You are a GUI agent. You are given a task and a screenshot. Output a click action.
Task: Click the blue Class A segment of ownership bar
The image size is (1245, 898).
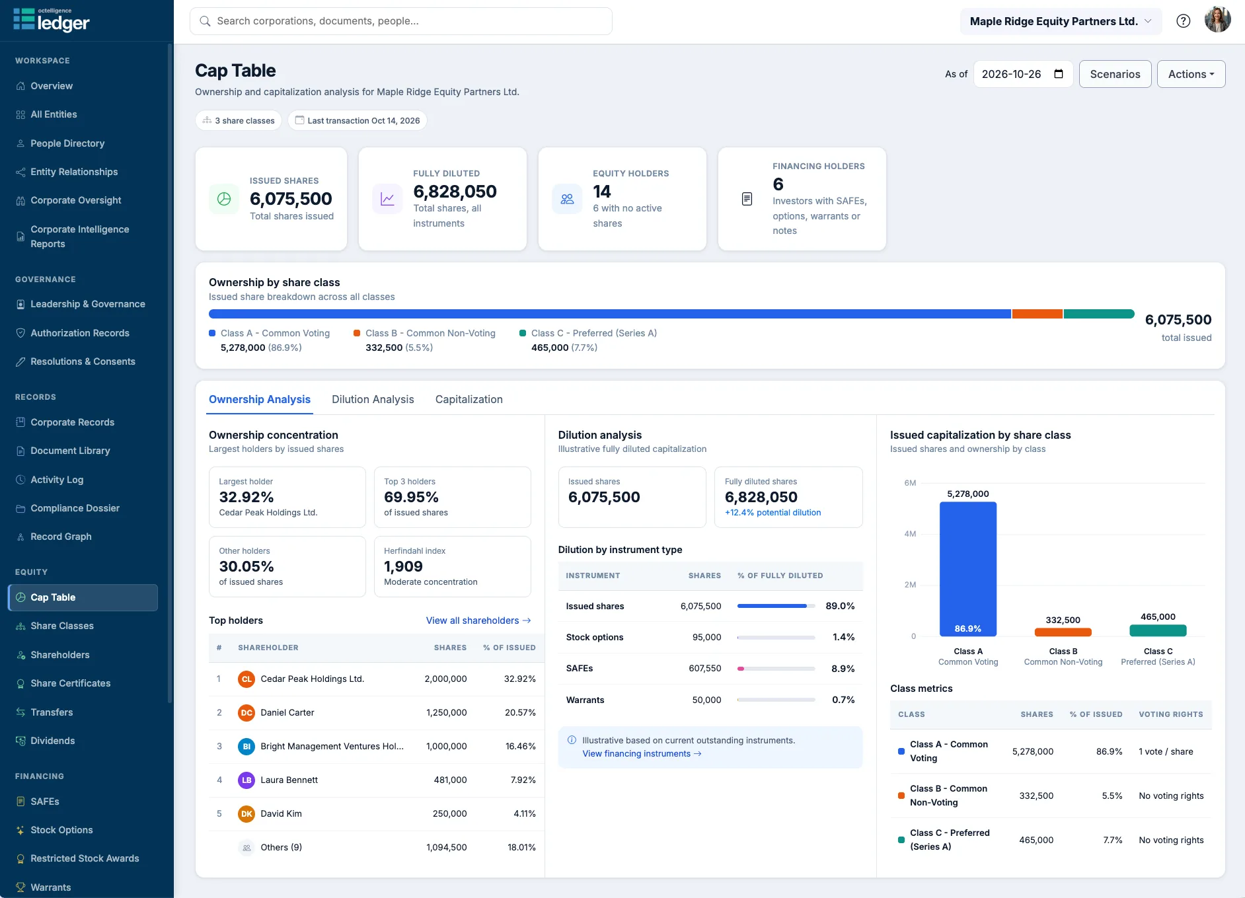pos(610,314)
